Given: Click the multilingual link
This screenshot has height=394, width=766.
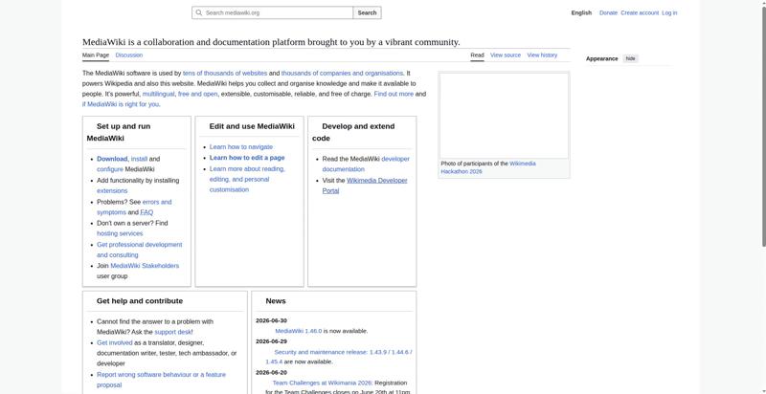Looking at the screenshot, I should pos(158,94).
